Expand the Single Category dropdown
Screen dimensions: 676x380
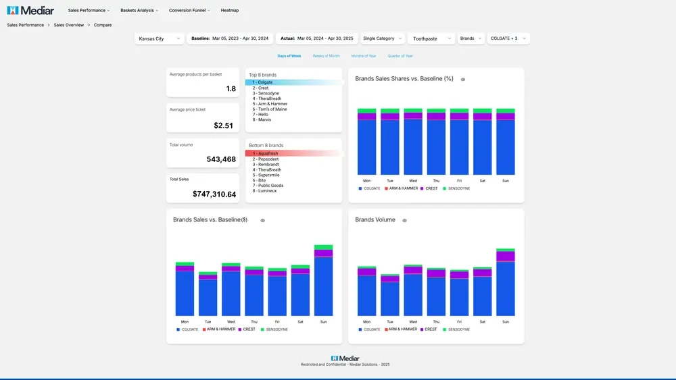click(x=383, y=38)
